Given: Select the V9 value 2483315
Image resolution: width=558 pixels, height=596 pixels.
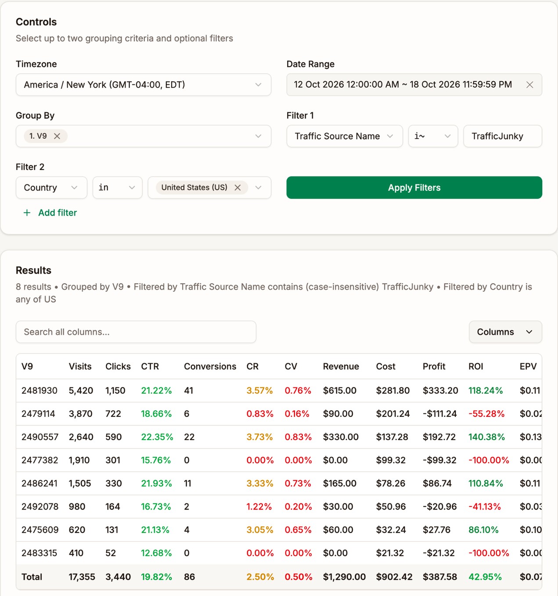Looking at the screenshot, I should point(39,553).
